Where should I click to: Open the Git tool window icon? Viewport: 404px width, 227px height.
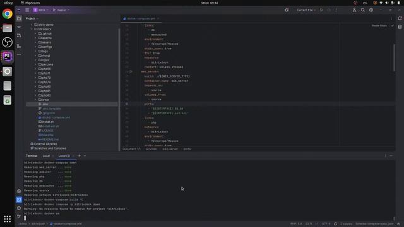pos(19,216)
